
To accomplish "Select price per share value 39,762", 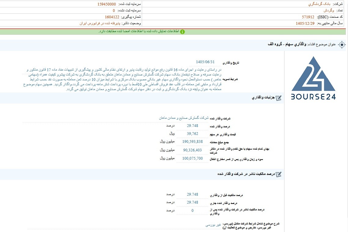I will pos(192,133).
